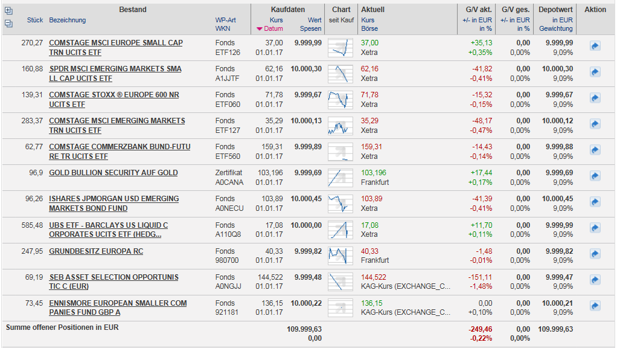The height and width of the screenshot is (348, 620).
Task: Sort by Wert column header
Action: coord(315,20)
